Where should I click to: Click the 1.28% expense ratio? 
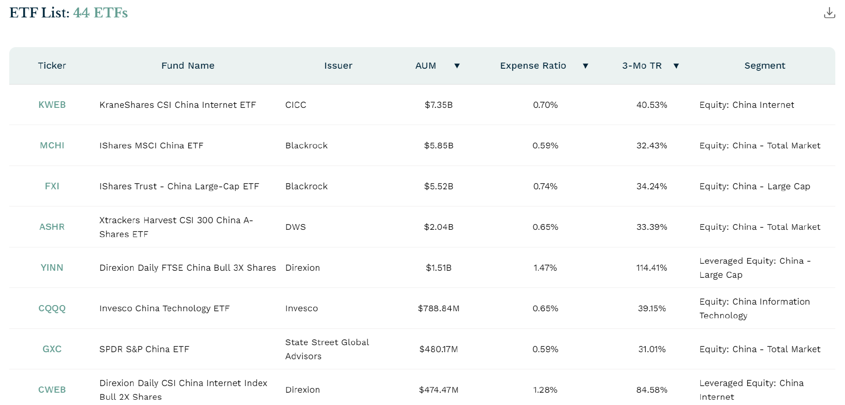tap(545, 390)
